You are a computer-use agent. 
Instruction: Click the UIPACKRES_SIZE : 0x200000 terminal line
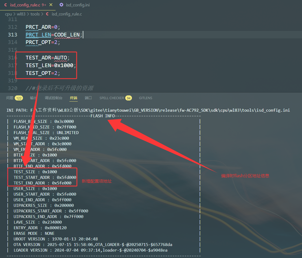pos(44,205)
